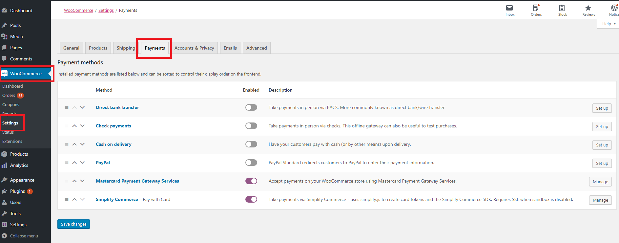Open Analytics bar chart icon in sidebar
The image size is (619, 243).
4,165
